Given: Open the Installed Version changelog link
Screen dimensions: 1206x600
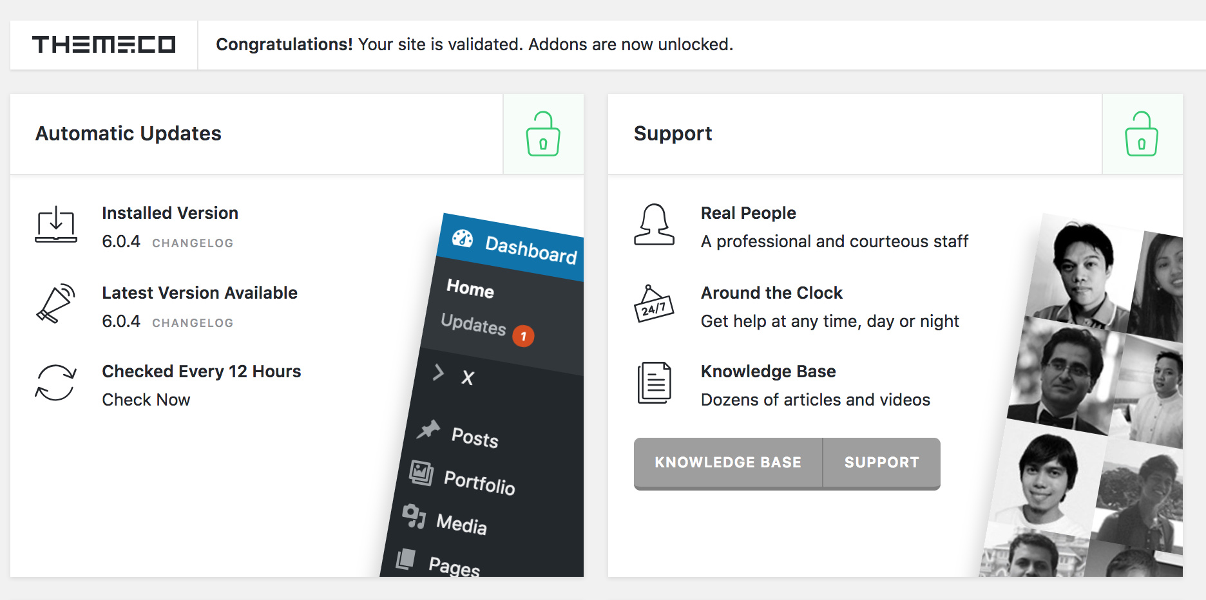Looking at the screenshot, I should click(x=193, y=243).
